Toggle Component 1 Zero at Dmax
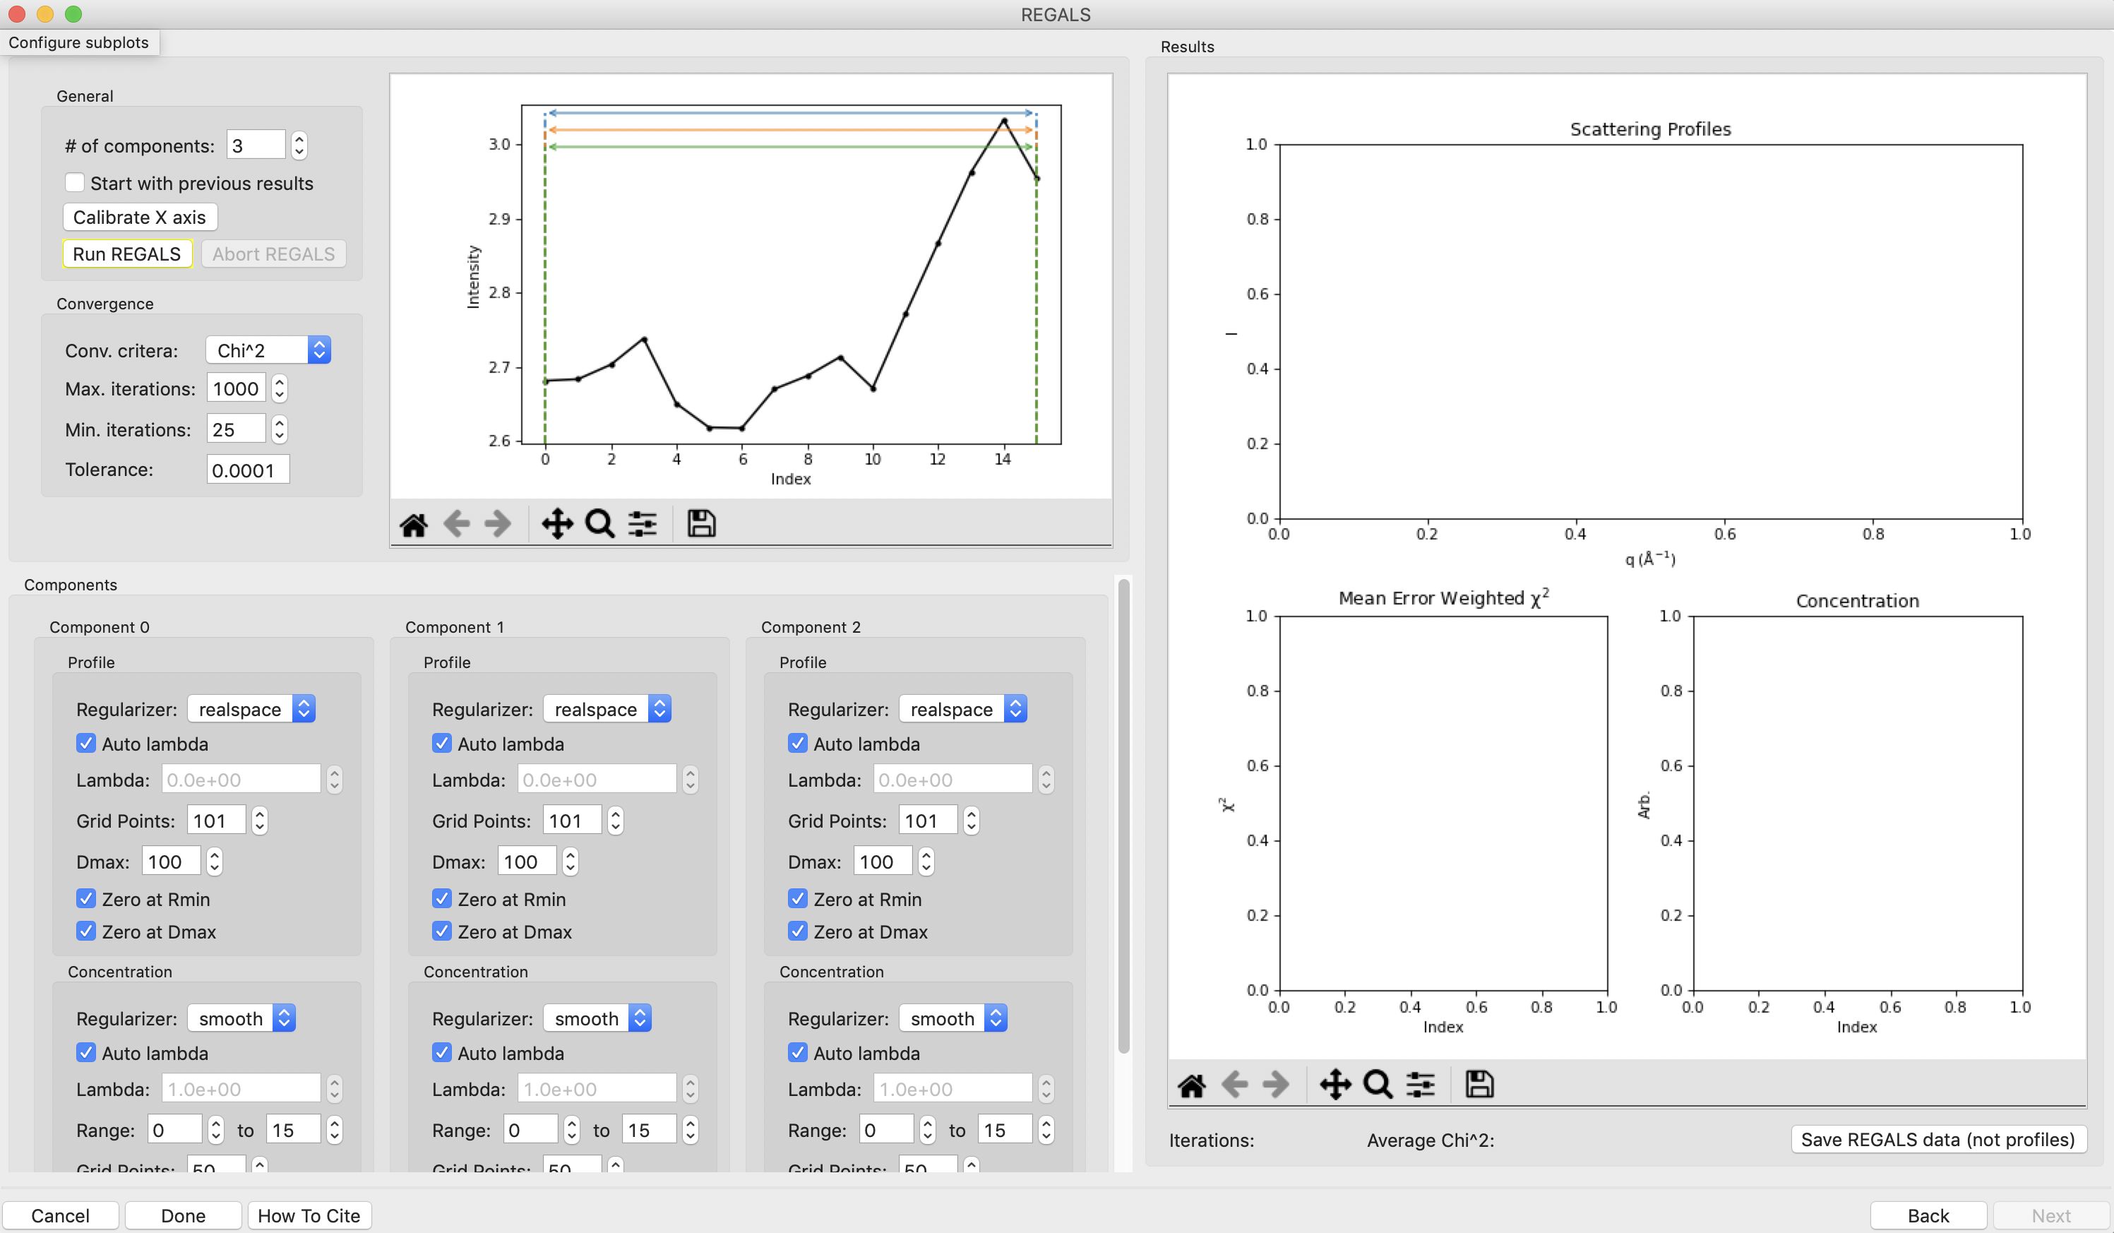2114x1233 pixels. pos(441,932)
